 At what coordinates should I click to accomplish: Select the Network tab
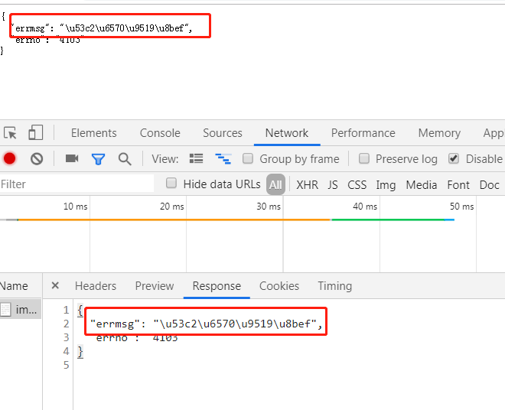coord(287,133)
